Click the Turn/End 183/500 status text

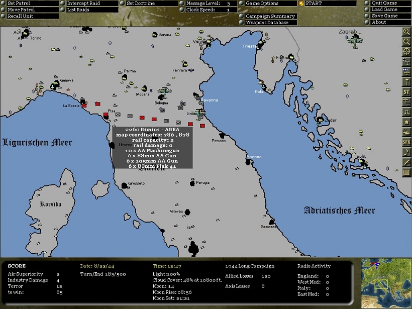tap(103, 274)
